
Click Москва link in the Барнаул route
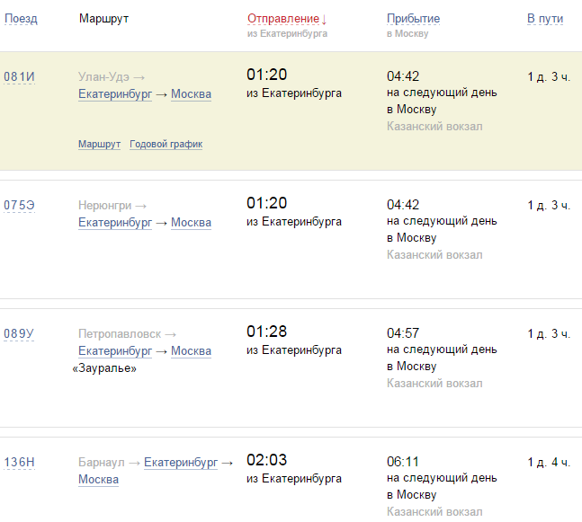[x=98, y=480]
